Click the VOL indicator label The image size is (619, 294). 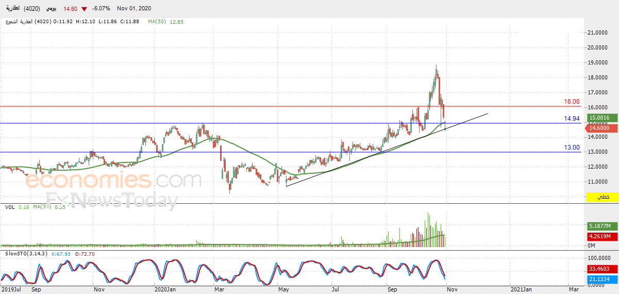tap(9, 207)
